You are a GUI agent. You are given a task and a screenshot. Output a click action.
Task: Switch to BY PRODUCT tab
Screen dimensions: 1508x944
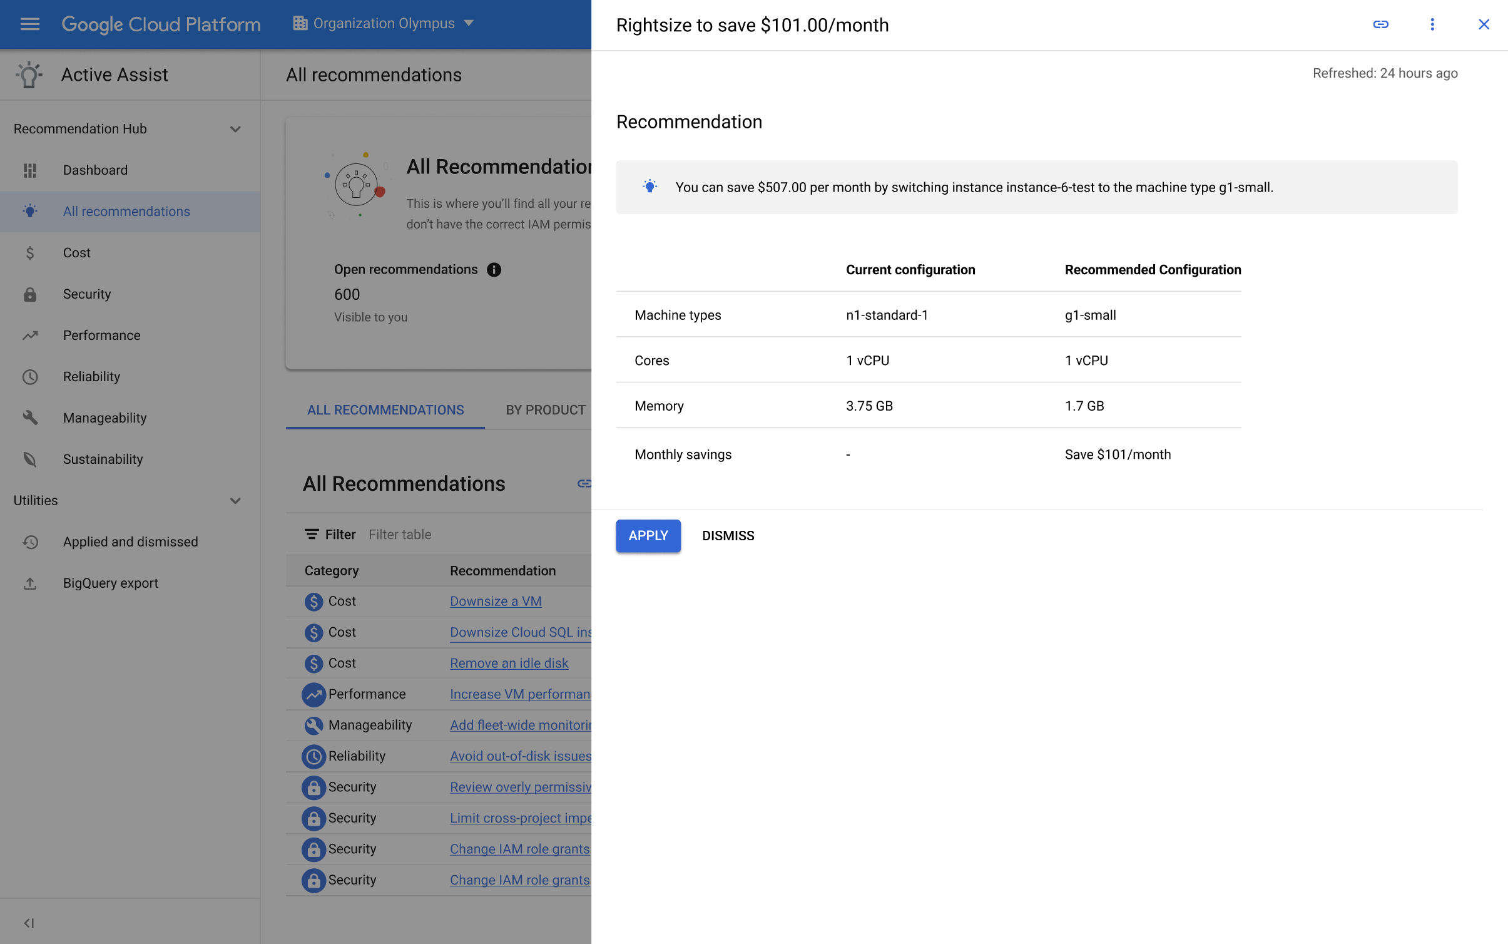pos(547,409)
